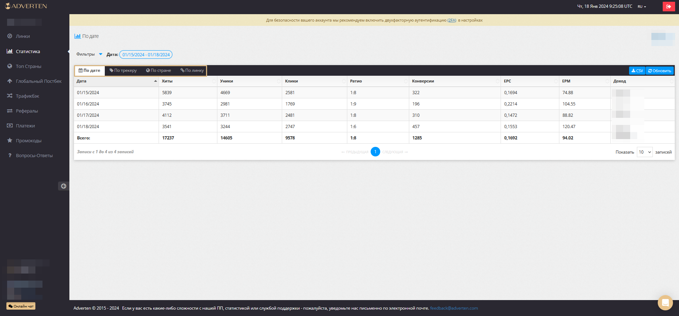This screenshot has width=679, height=316.
Task: Open Глобальный Постбек page
Action: pos(39,81)
